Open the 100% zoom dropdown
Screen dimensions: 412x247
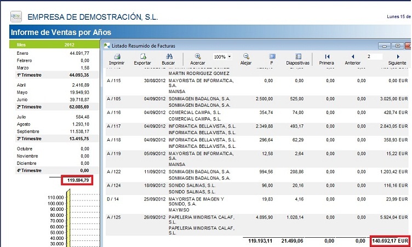pos(230,56)
